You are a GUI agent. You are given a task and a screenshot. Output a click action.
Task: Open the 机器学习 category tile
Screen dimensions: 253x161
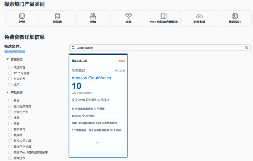[235, 18]
